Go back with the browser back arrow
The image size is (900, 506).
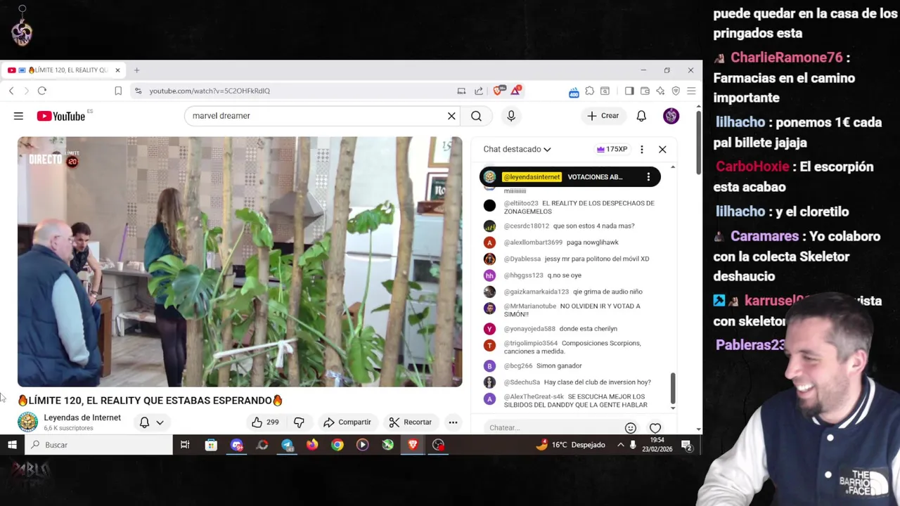coord(11,91)
